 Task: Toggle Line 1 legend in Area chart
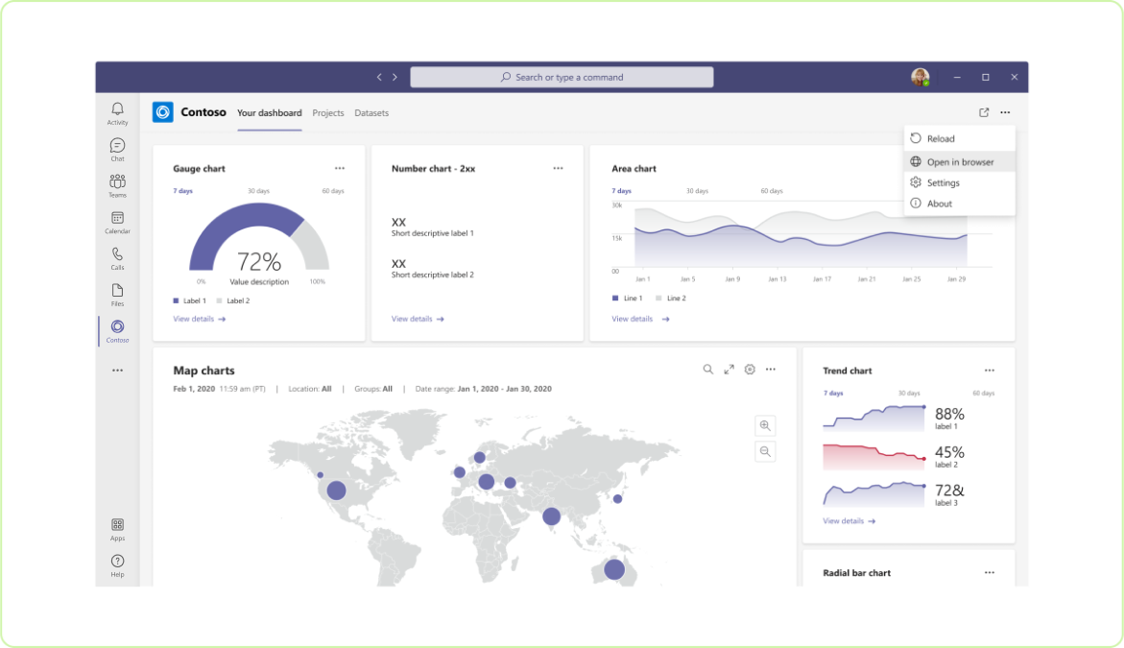(627, 299)
